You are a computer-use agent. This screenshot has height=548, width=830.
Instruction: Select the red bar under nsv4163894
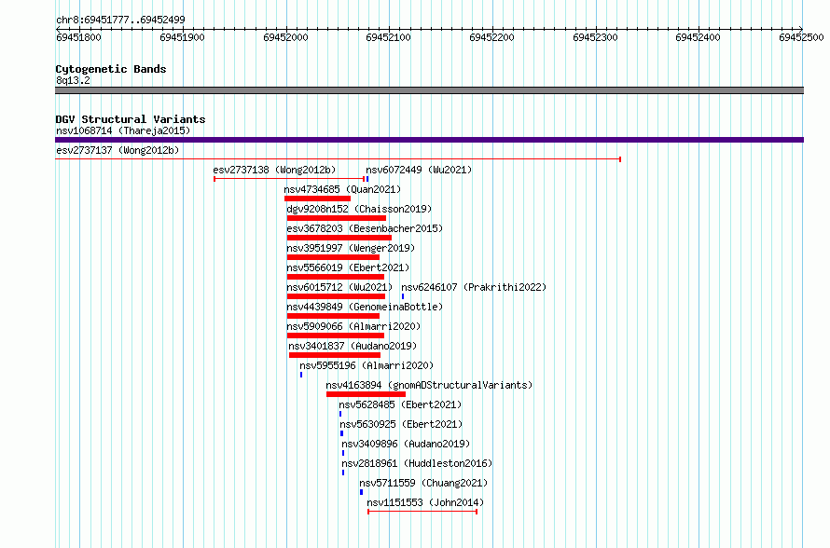[x=366, y=394]
